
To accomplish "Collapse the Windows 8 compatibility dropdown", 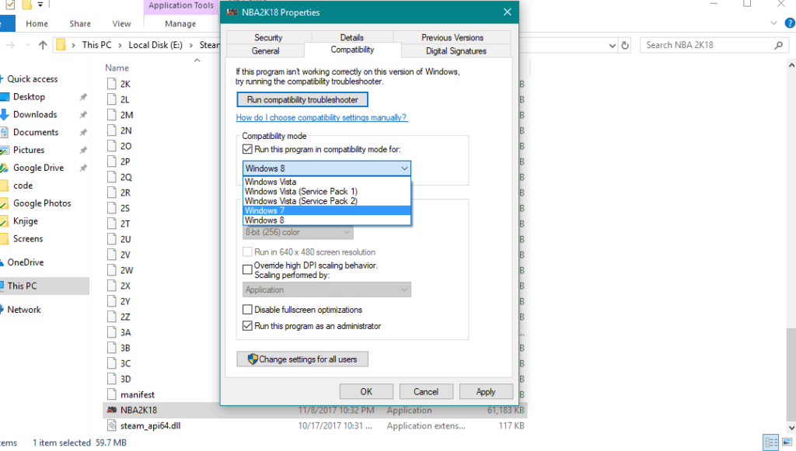I will pos(404,168).
